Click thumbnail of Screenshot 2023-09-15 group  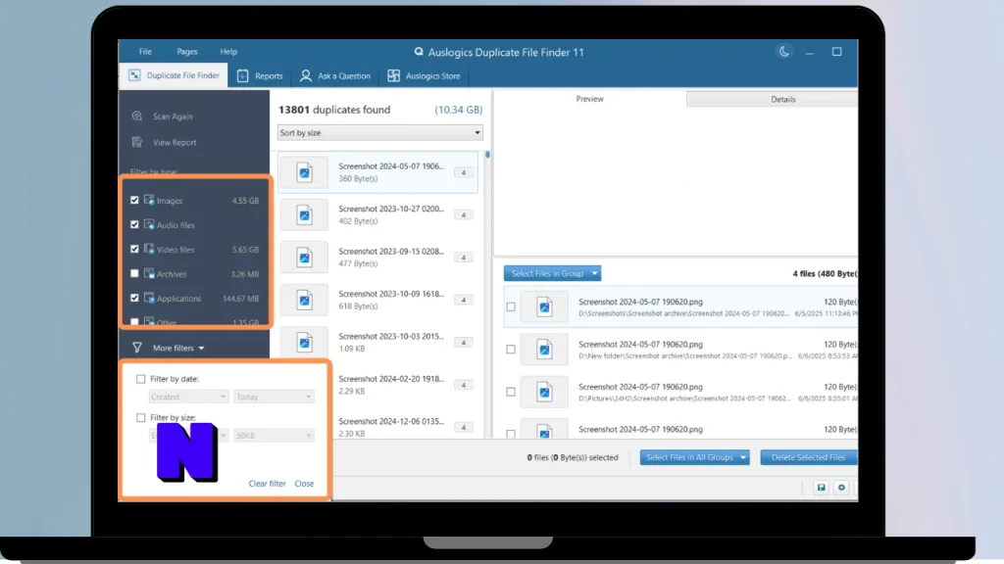[x=304, y=258]
